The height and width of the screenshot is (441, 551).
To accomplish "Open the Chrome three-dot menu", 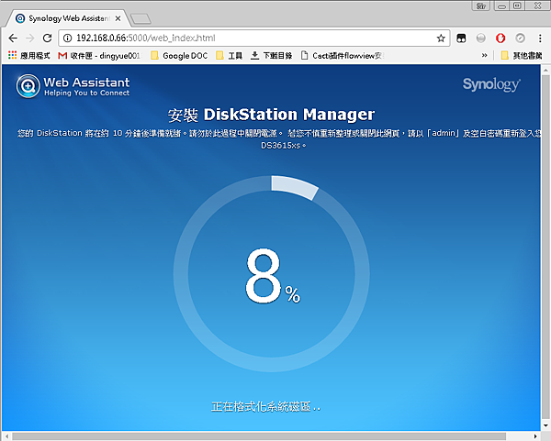I will point(540,38).
